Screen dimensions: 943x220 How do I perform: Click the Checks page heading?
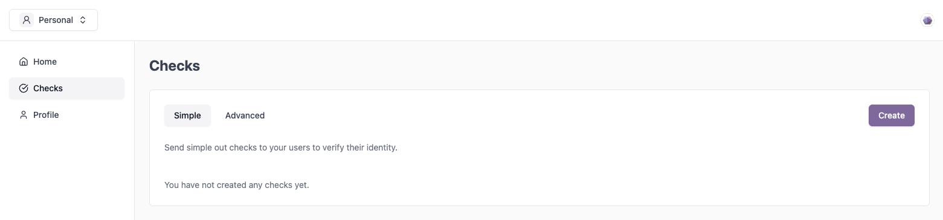click(175, 66)
